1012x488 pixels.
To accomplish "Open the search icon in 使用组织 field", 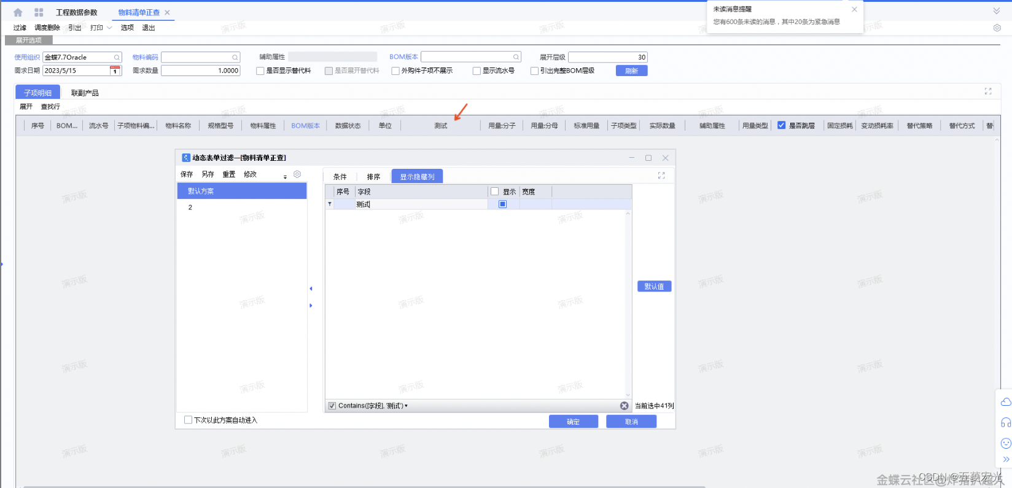I will pyautogui.click(x=117, y=58).
